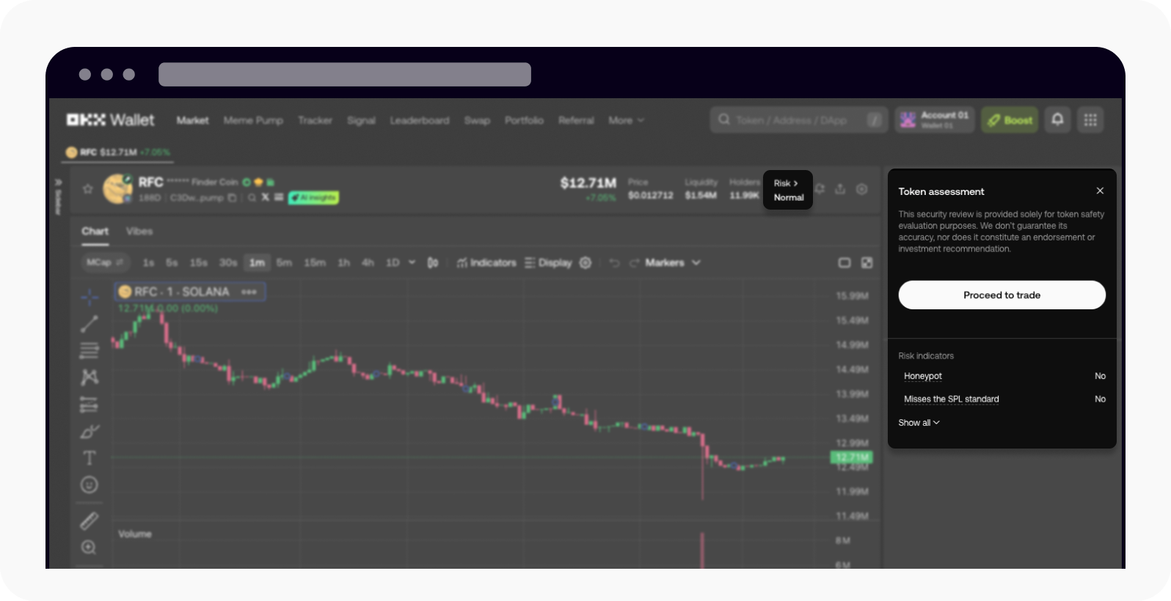The width and height of the screenshot is (1171, 601).
Task: Activate the crosshair cursor tool
Action: tap(90, 296)
